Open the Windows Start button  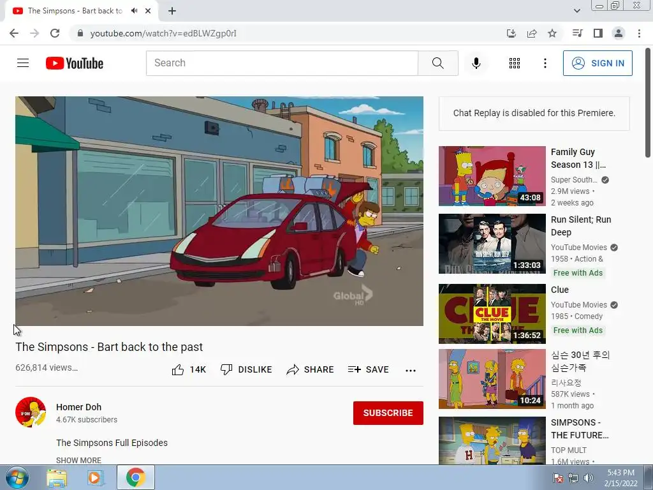tap(17, 477)
